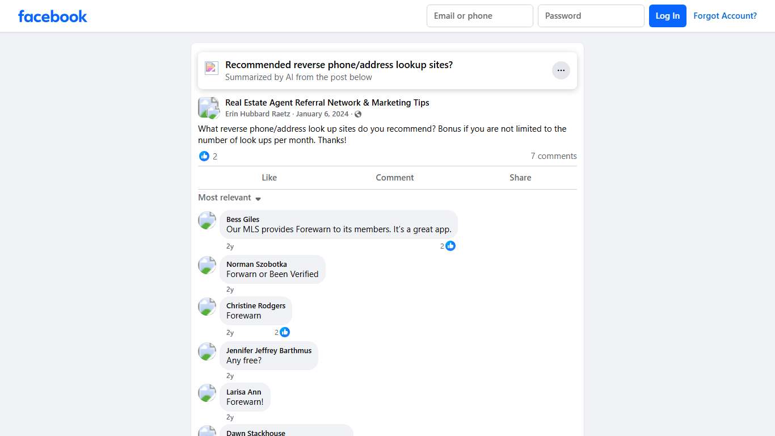Open the Real Estate Agent Referral Network group
Viewport: 775px width, 436px height.
tap(327, 103)
